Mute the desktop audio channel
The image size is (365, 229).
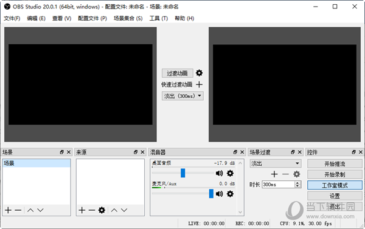(x=219, y=173)
